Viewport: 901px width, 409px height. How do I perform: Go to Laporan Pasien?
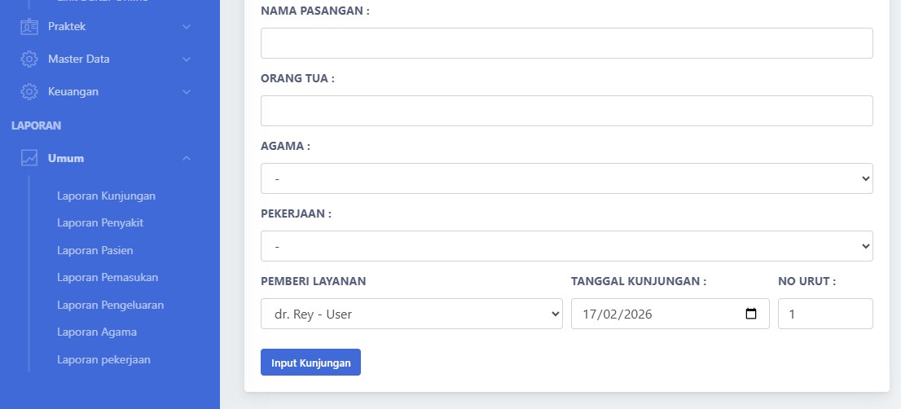tap(94, 250)
